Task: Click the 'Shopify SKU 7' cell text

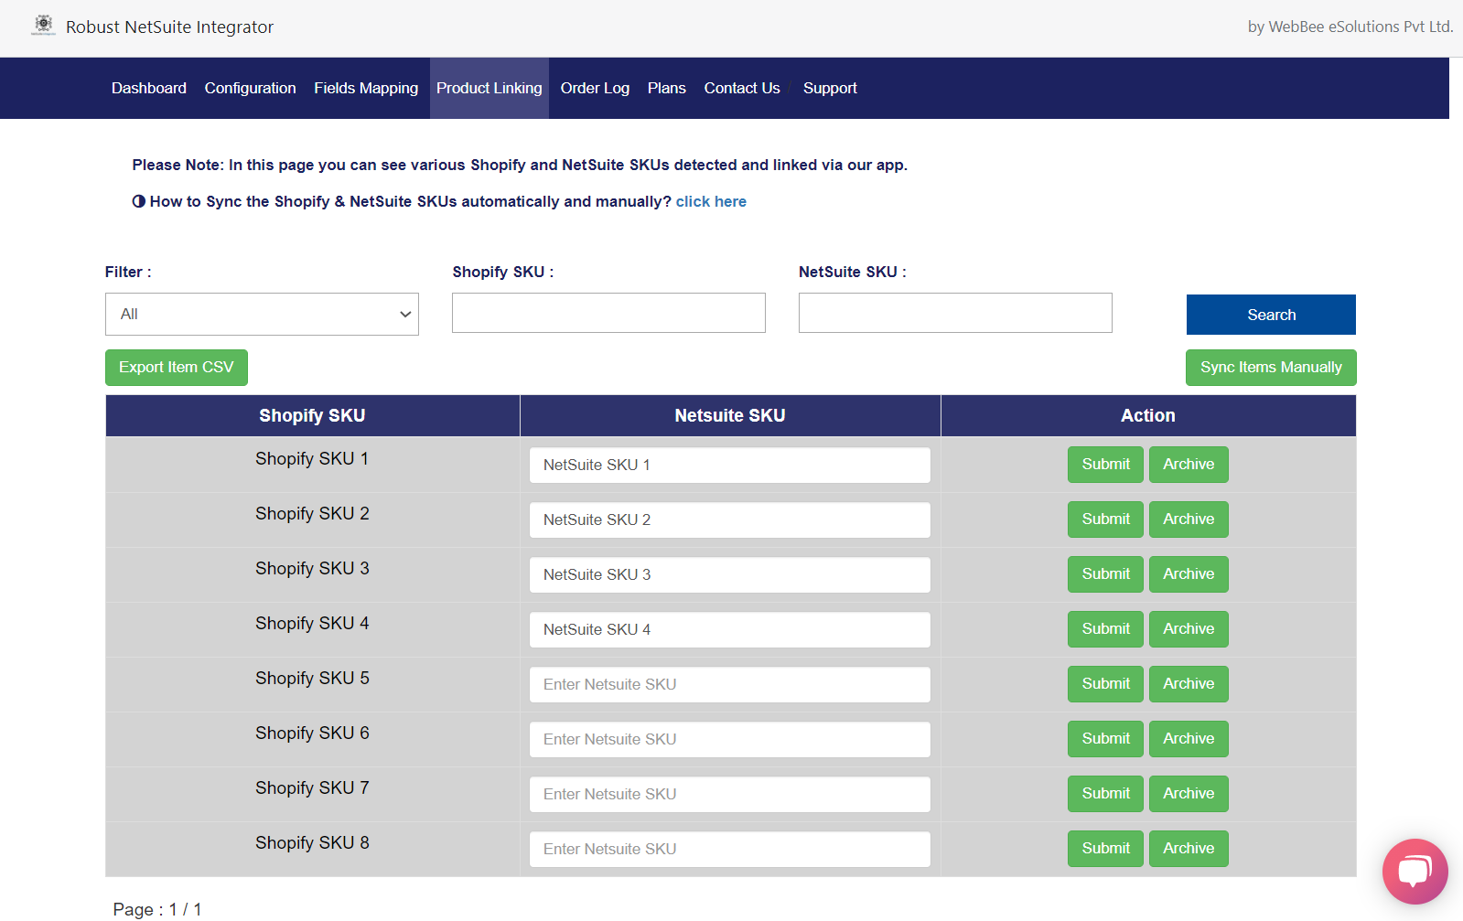Action: pos(312,788)
